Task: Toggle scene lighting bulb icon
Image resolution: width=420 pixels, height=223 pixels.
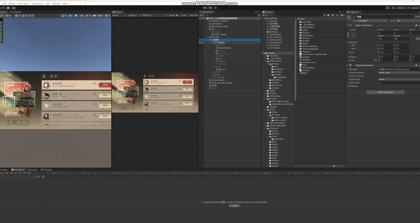Action: pyautogui.click(x=76, y=16)
